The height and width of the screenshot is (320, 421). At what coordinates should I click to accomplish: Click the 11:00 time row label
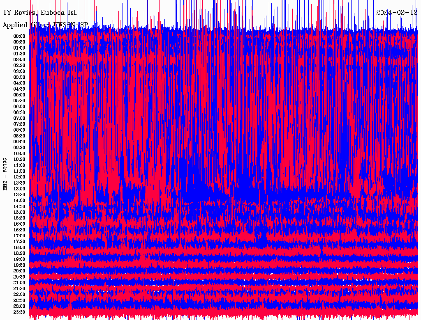point(19,165)
